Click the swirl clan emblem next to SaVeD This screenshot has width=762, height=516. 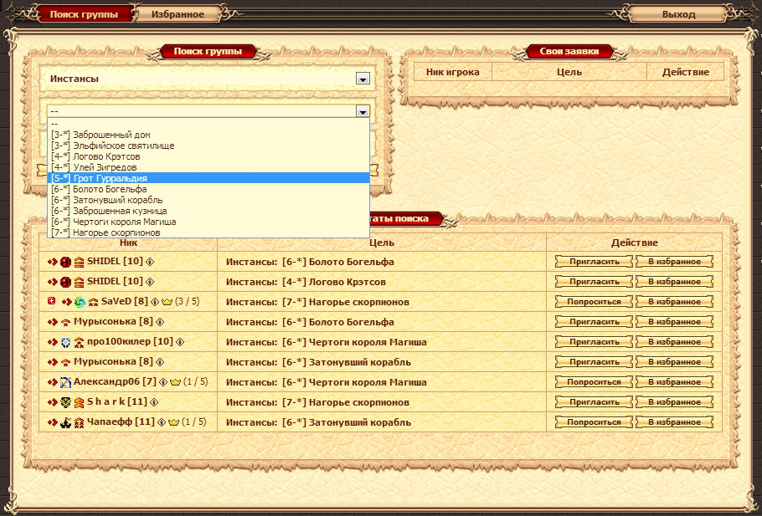[x=80, y=301]
